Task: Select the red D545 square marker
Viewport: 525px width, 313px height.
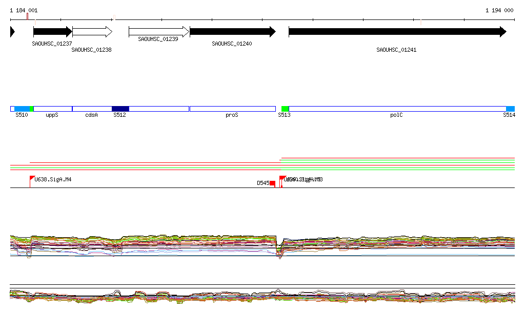Action: [x=272, y=183]
